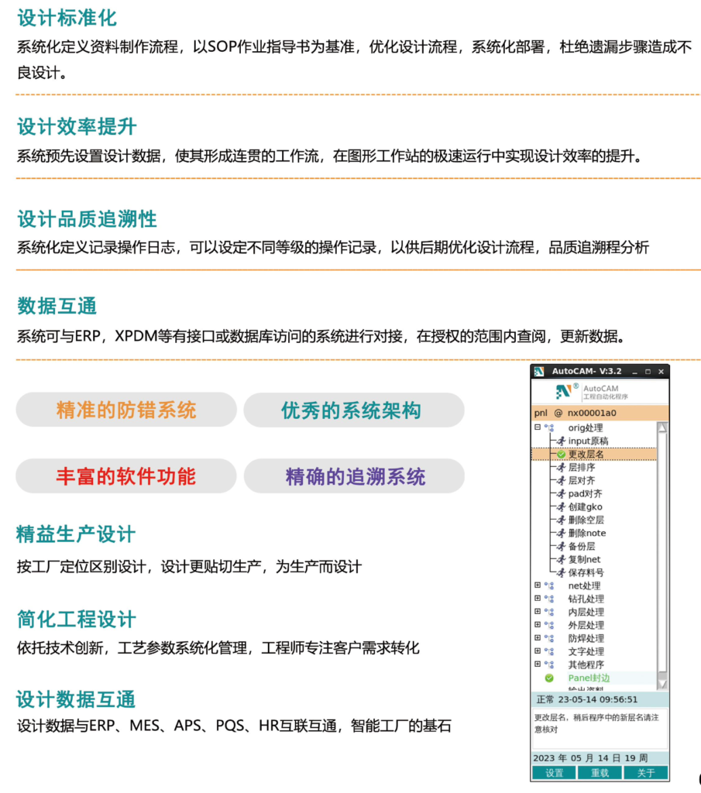Click the group node icon beside 其他程序
Image resolution: width=701 pixels, height=793 pixels.
point(549,664)
